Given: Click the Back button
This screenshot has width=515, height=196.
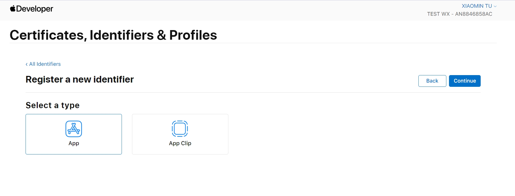Looking at the screenshot, I should pos(432,81).
